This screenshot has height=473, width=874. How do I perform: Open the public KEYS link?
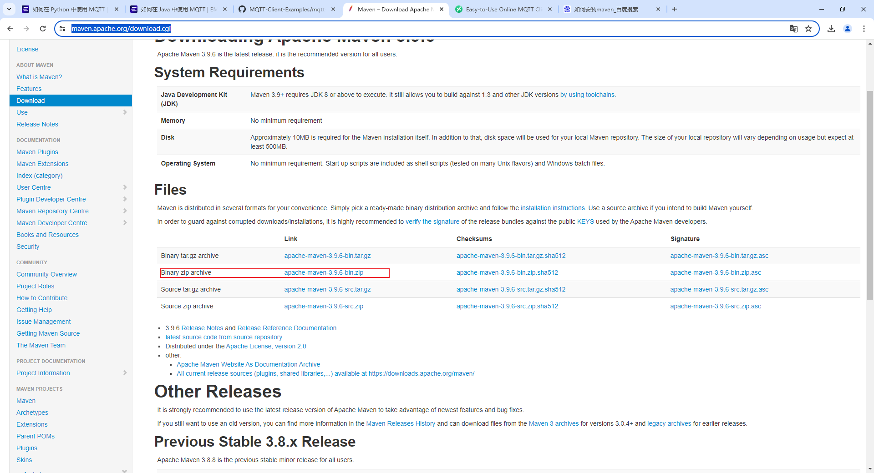click(x=585, y=221)
